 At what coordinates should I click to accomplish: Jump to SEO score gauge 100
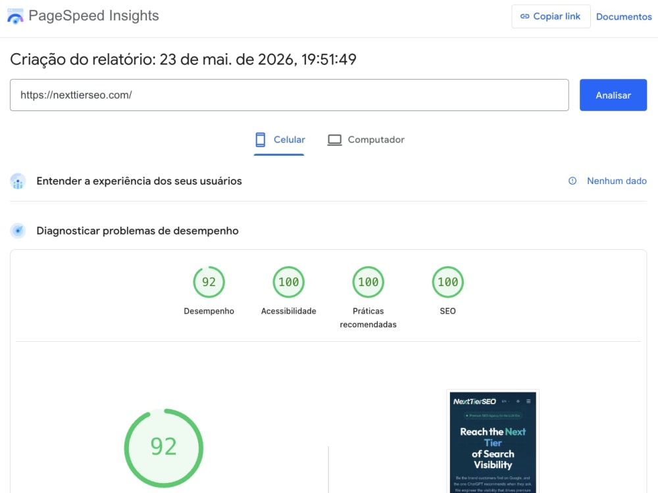click(x=447, y=282)
